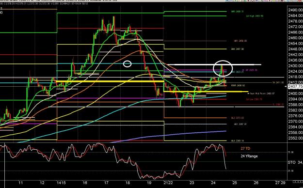Click date 25 on the time axis
The width and height of the screenshot is (303, 188).
[x=235, y=183]
